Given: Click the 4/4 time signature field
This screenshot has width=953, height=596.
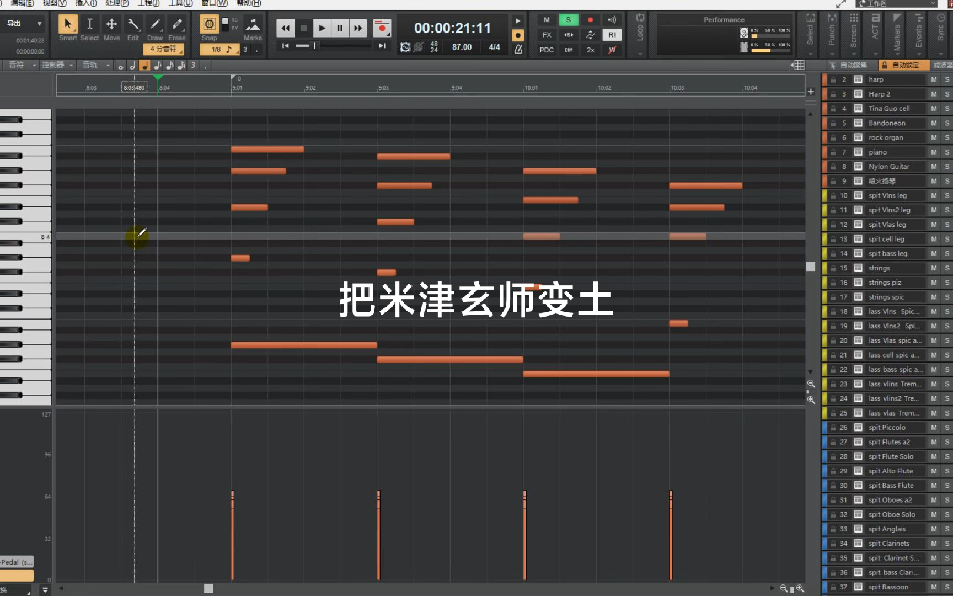Looking at the screenshot, I should click(494, 47).
